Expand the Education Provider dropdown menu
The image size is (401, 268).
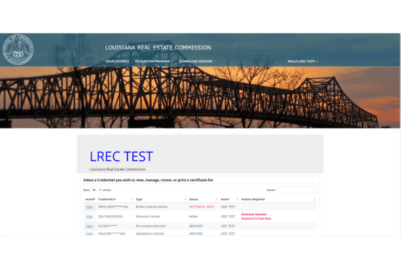(x=154, y=61)
